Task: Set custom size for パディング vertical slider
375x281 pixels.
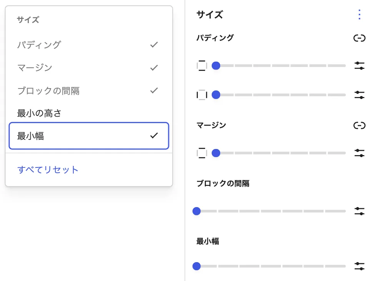Action: click(359, 66)
